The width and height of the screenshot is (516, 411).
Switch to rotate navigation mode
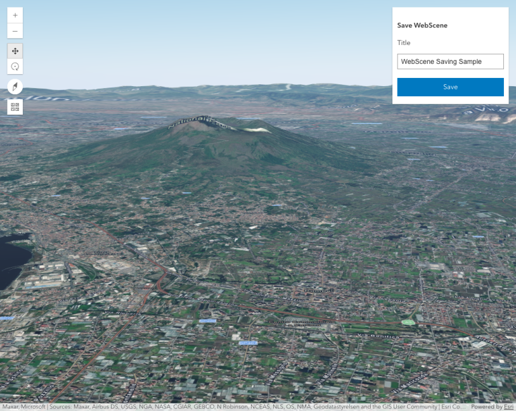15,66
